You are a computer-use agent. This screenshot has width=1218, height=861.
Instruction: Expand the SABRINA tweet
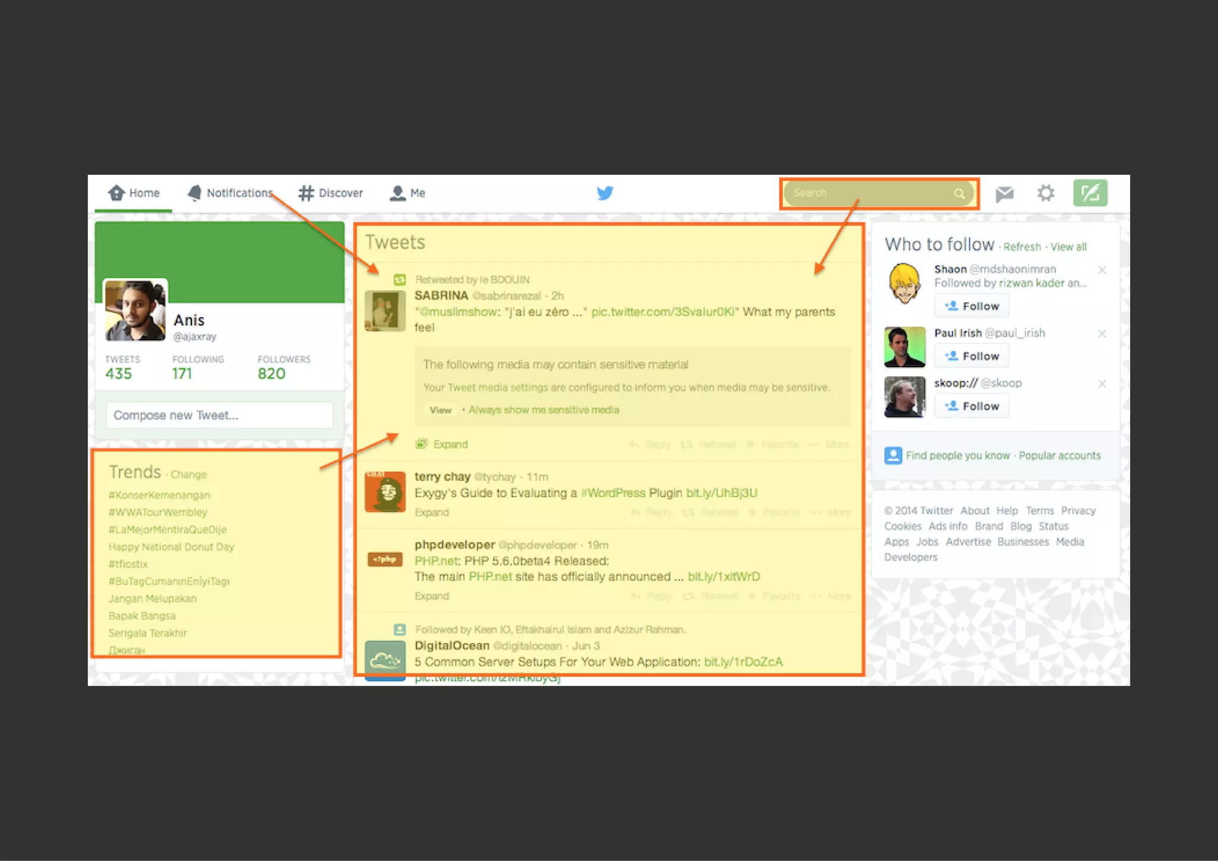click(x=450, y=444)
